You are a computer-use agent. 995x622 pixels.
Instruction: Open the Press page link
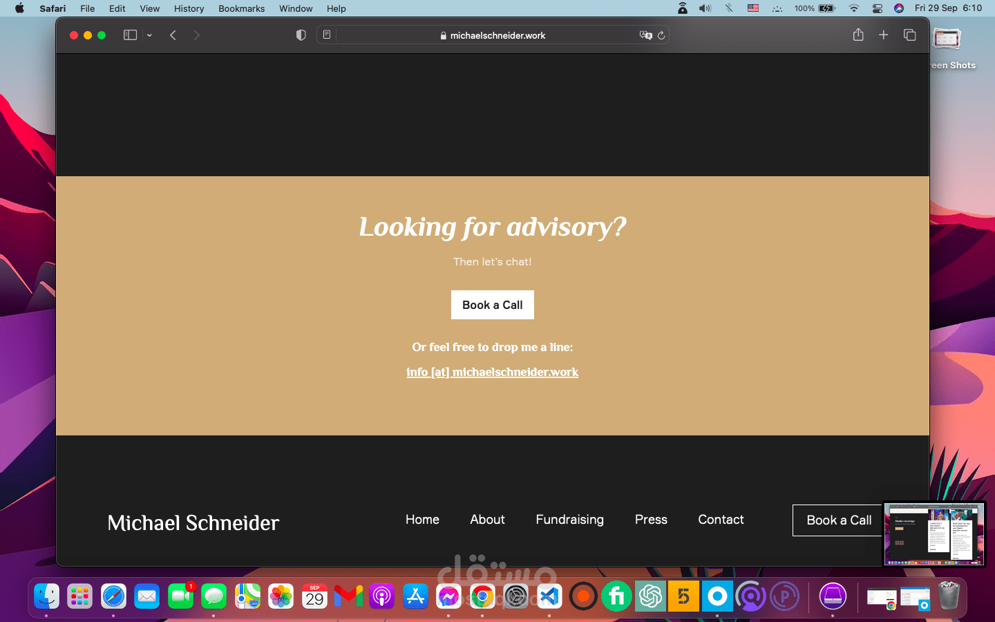point(651,520)
